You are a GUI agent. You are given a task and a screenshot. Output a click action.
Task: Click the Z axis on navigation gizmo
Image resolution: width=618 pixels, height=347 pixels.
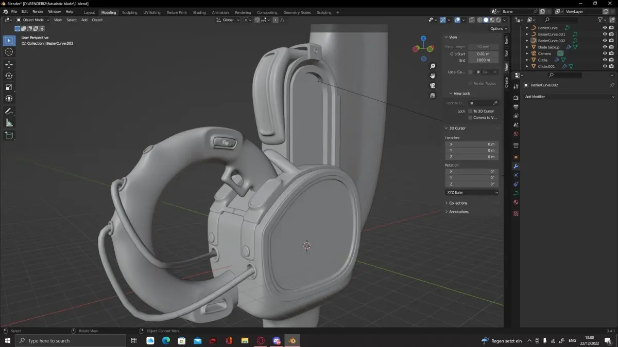click(423, 38)
